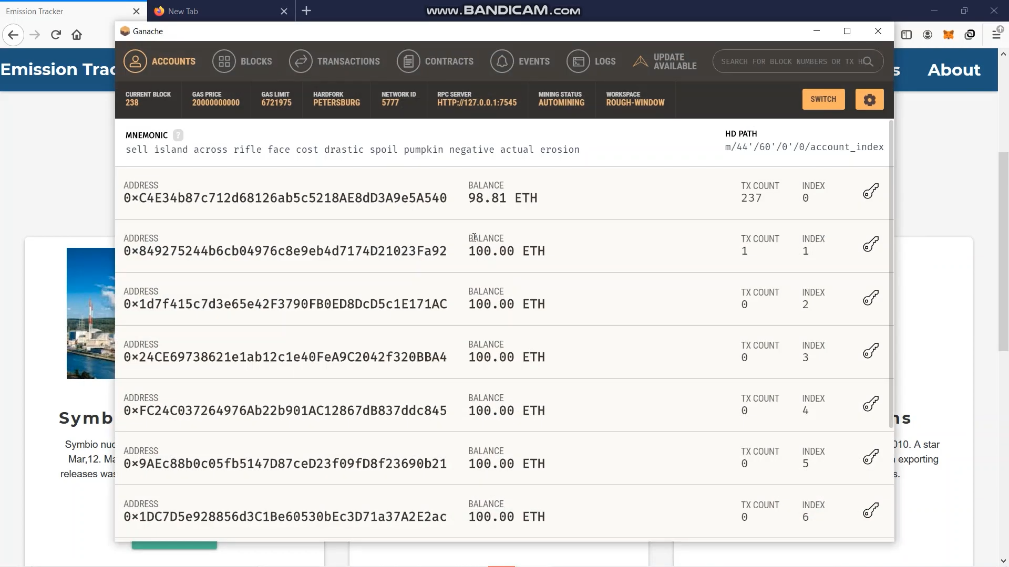Image resolution: width=1009 pixels, height=567 pixels.
Task: Open Firefox hamburger menu
Action: click(996, 35)
